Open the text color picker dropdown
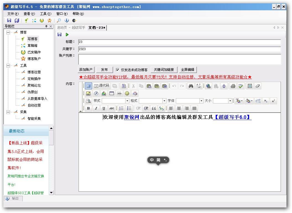292x213 pixels. (x=239, y=101)
